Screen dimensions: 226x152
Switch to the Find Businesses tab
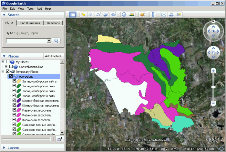pos(30,23)
